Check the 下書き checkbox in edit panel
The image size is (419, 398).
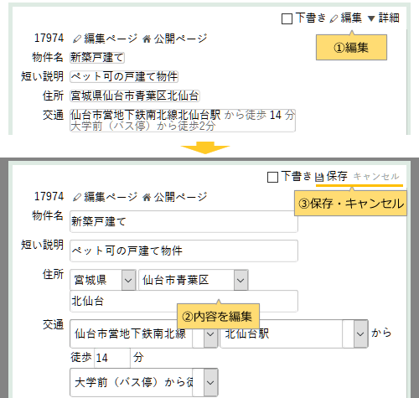272,177
